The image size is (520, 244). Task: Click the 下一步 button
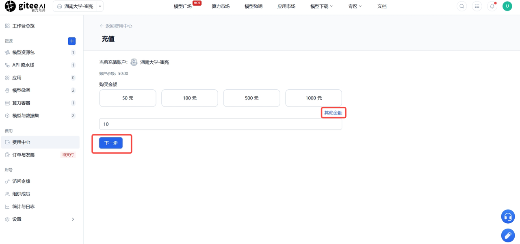click(x=111, y=143)
